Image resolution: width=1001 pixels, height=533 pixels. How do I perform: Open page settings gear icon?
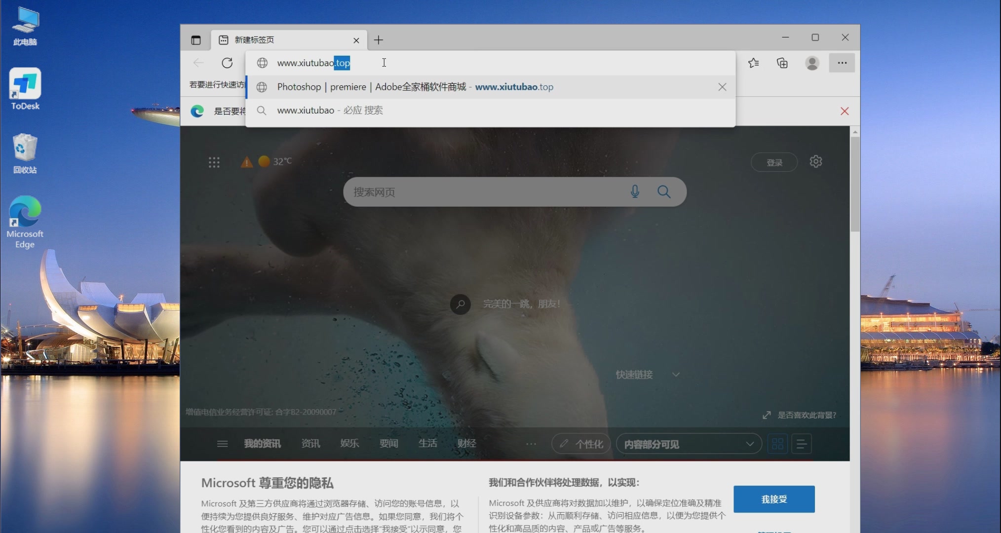point(816,161)
